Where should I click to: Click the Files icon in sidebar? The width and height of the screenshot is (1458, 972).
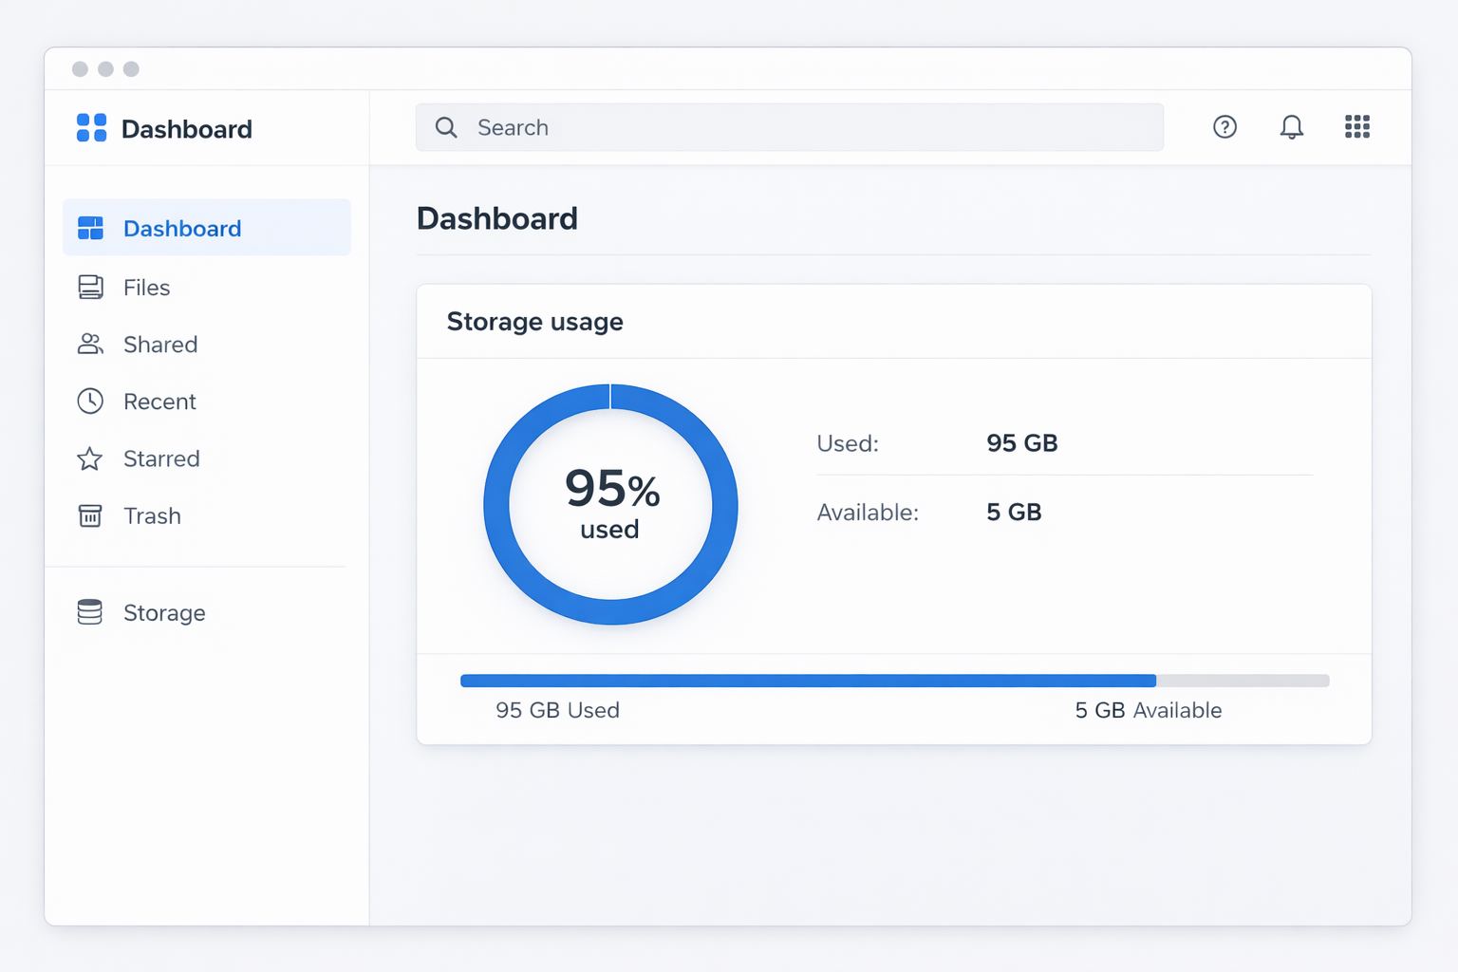click(x=90, y=288)
